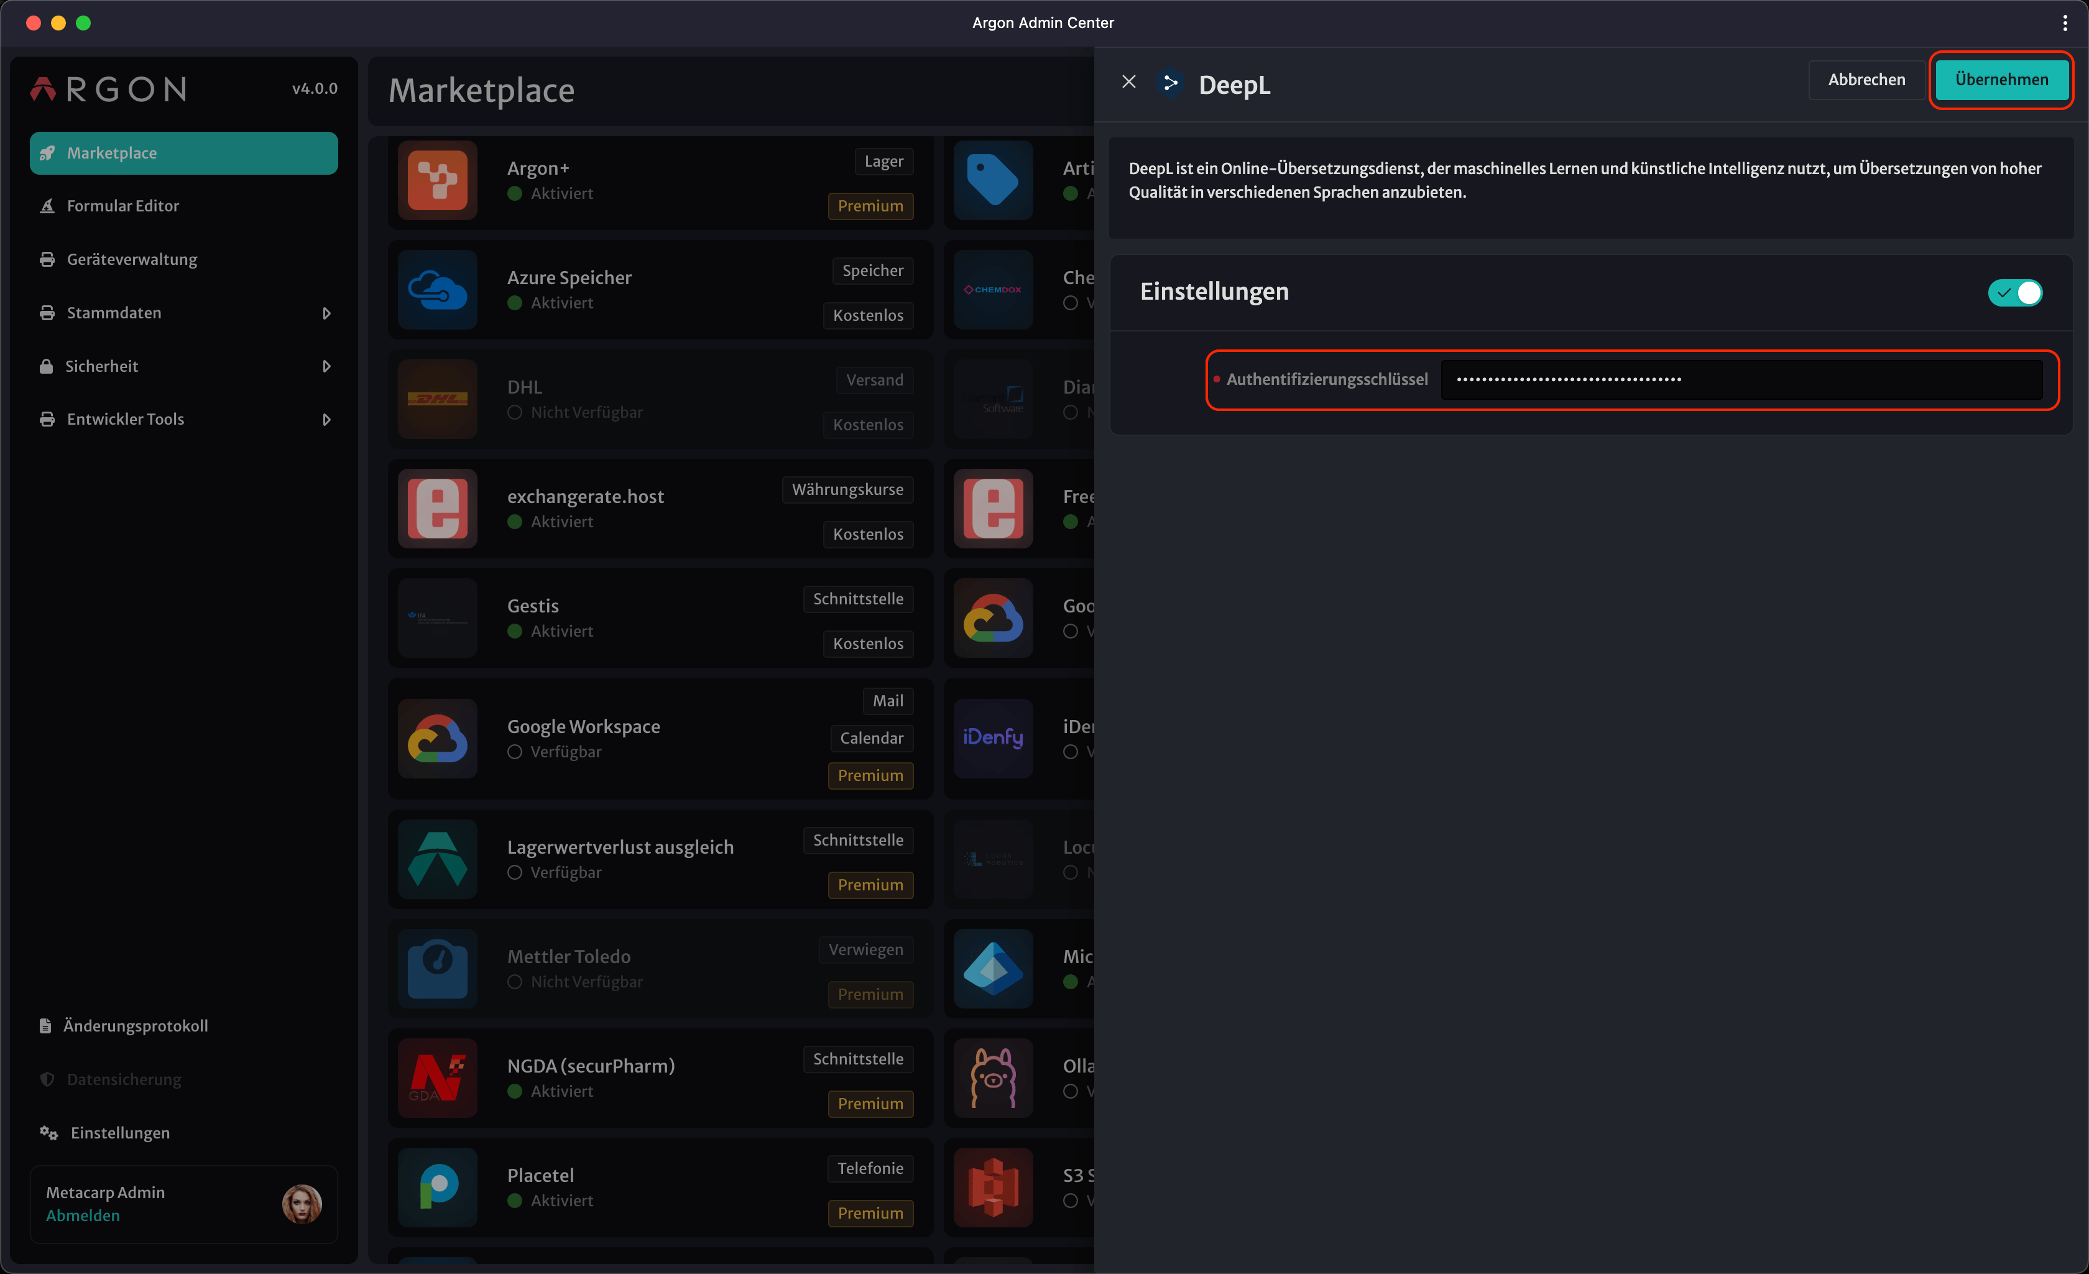Open Einstellungen in the sidebar
The image size is (2089, 1274).
[x=183, y=1133]
